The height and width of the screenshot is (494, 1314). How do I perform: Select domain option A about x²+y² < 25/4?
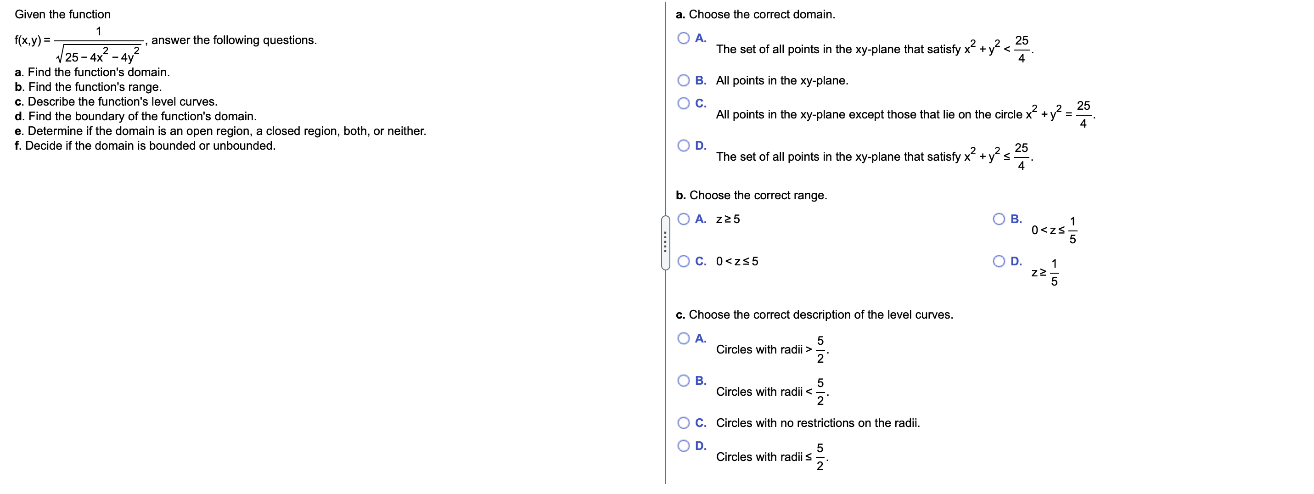(684, 38)
